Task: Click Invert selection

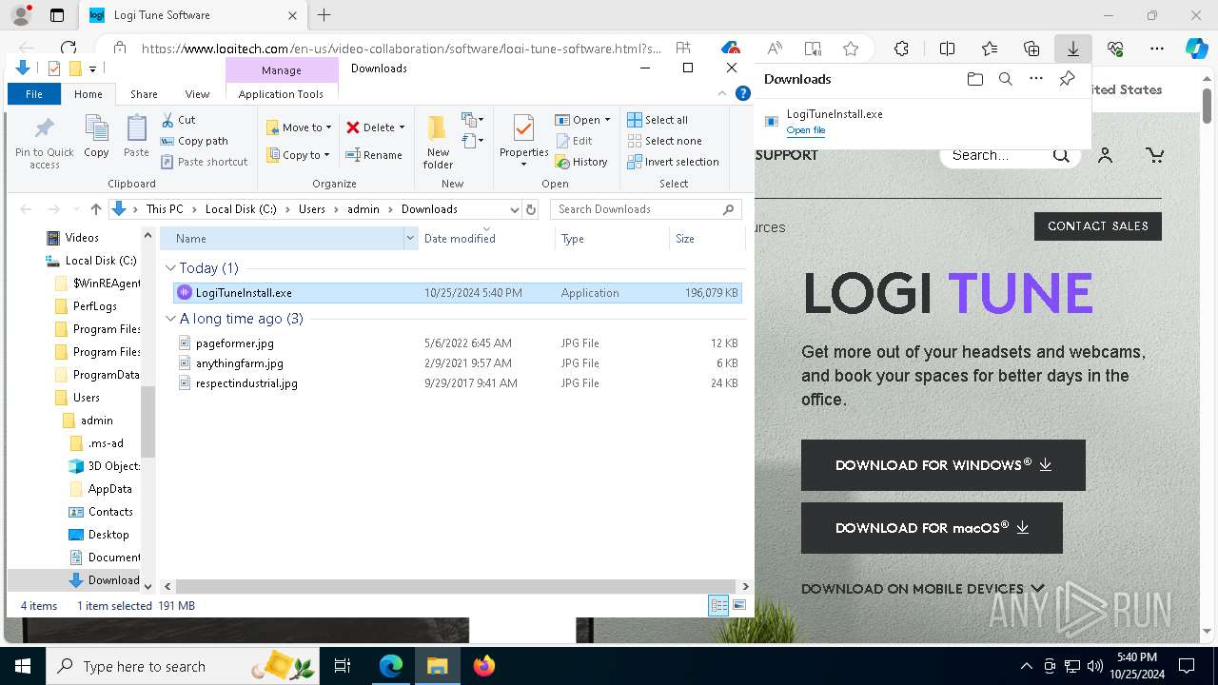Action: click(x=673, y=162)
